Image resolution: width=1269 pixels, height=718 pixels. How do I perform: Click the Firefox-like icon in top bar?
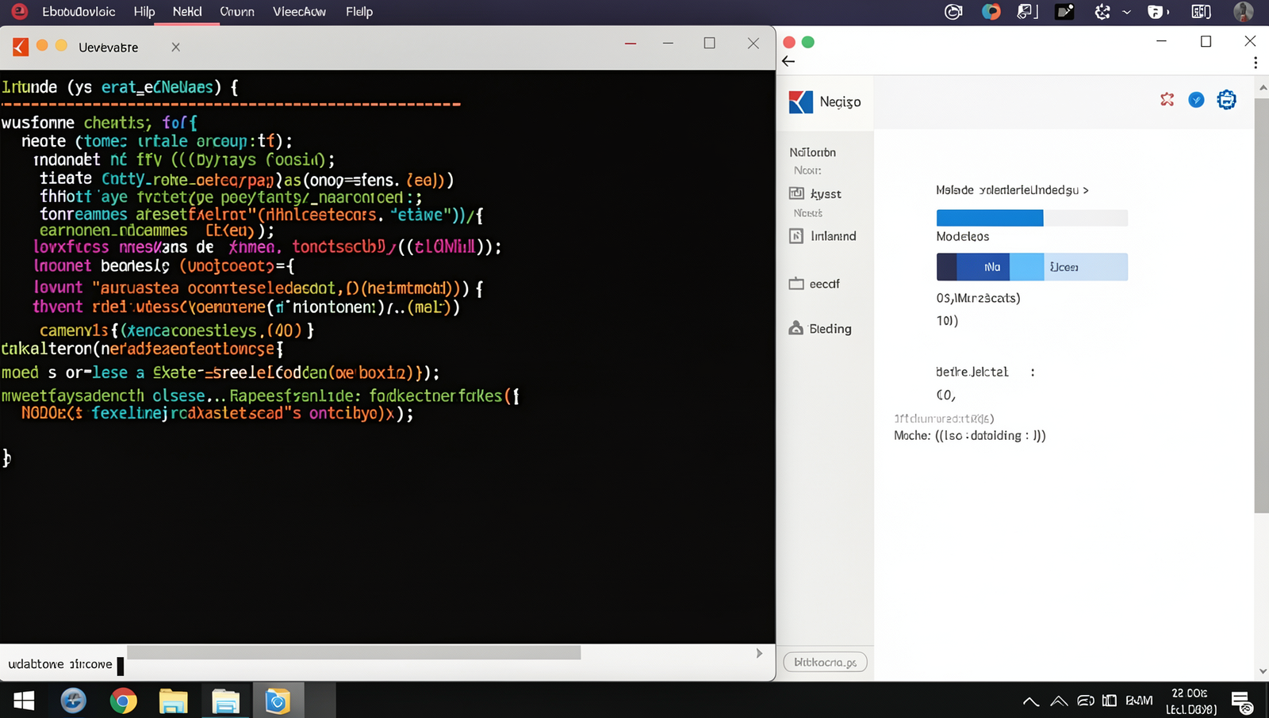click(991, 12)
